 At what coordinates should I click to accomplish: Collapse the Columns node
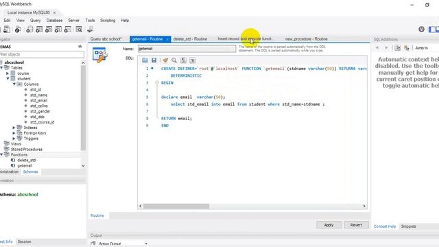(14, 84)
